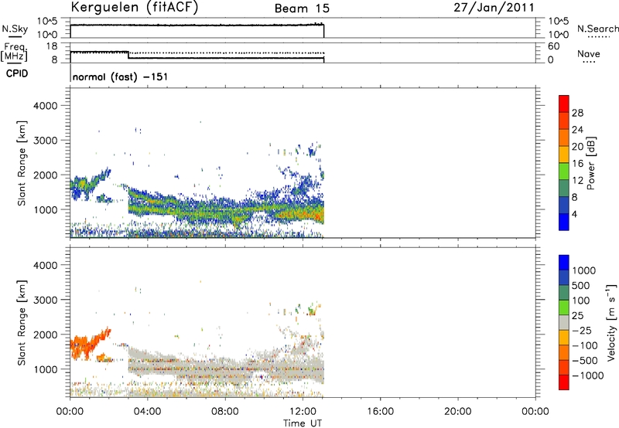This screenshot has width=619, height=428.
Task: Click the orange-red echo cluster near 2000 km
Action: pos(89,342)
